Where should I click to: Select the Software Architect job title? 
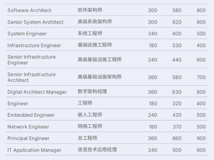29,10
